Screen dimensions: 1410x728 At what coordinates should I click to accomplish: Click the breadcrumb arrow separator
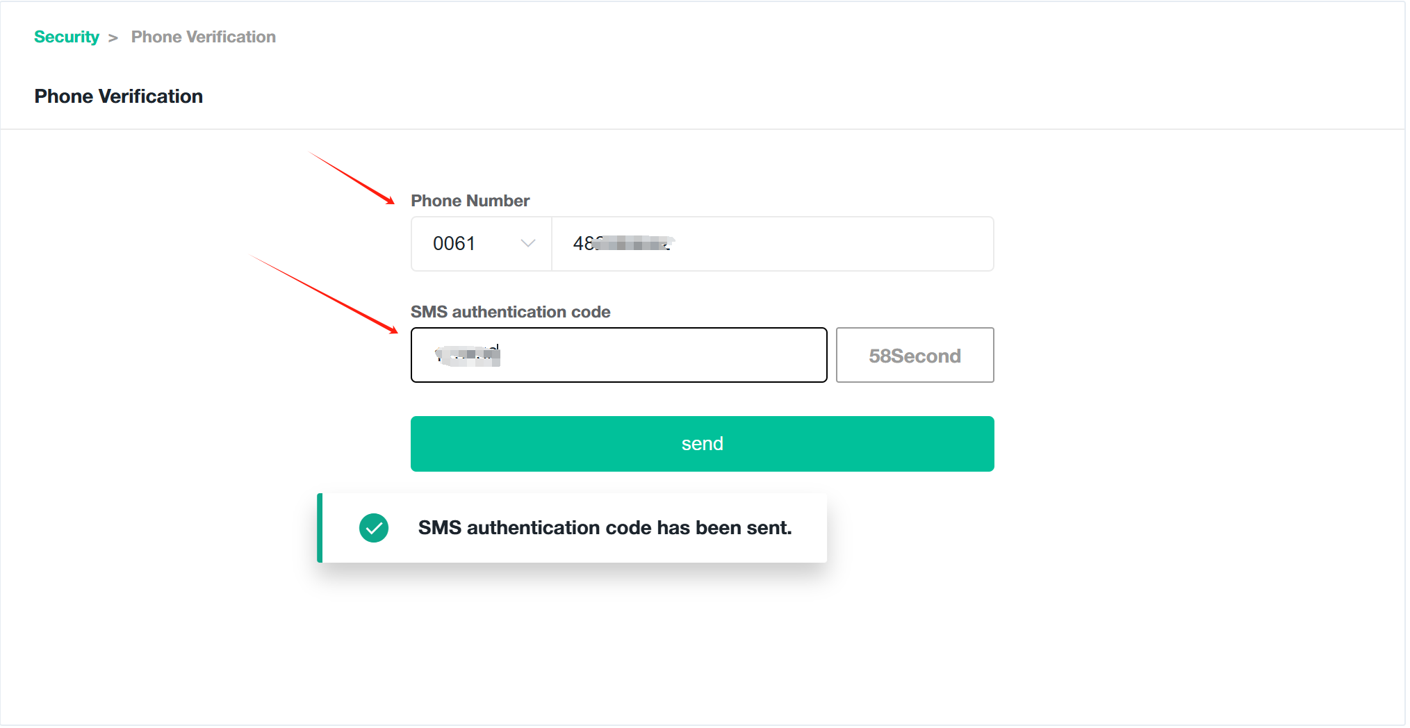pyautogui.click(x=113, y=38)
